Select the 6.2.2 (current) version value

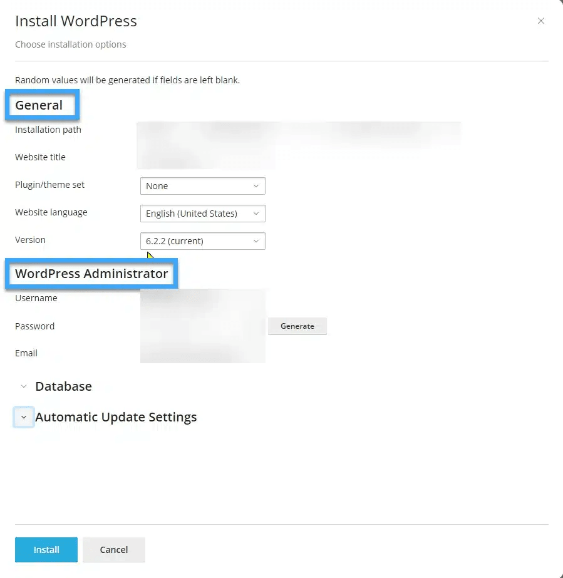pyautogui.click(x=194, y=241)
